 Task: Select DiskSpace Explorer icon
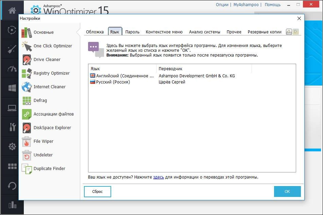27,128
